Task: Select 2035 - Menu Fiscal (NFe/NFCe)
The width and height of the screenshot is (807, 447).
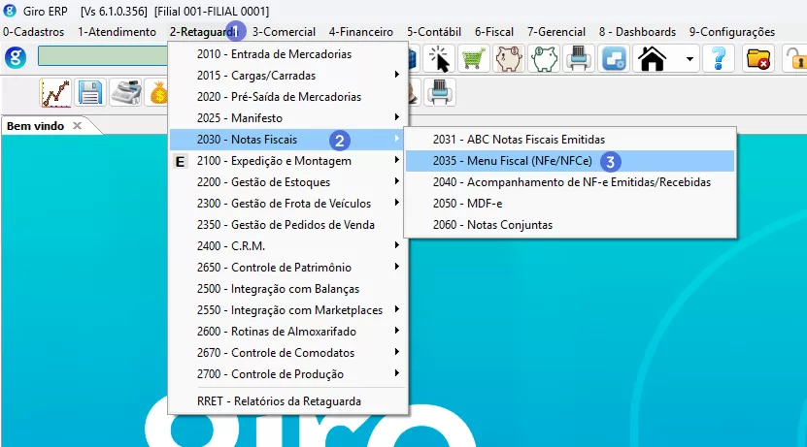Action: pyautogui.click(x=501, y=161)
